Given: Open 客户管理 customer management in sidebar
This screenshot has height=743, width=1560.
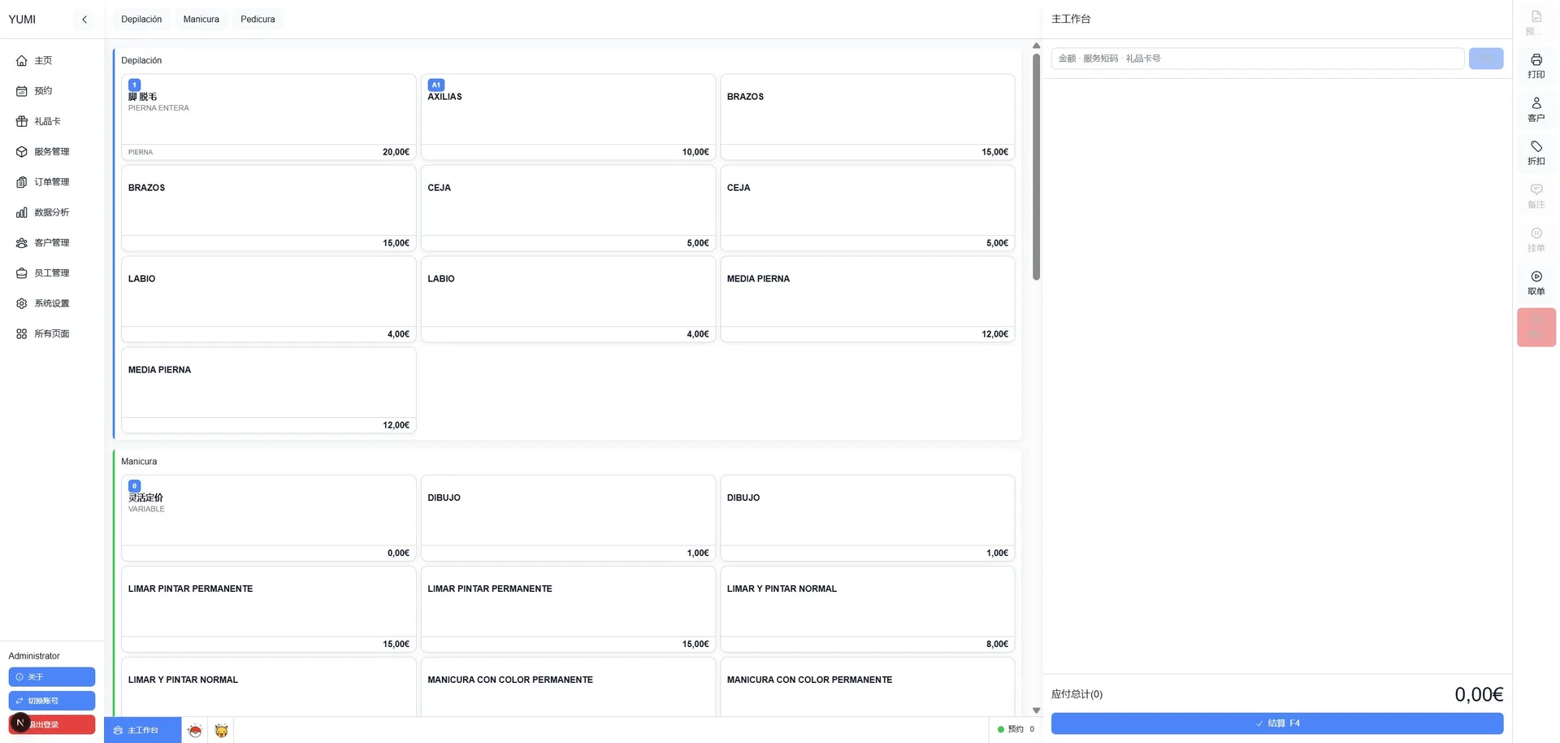Looking at the screenshot, I should click(52, 243).
